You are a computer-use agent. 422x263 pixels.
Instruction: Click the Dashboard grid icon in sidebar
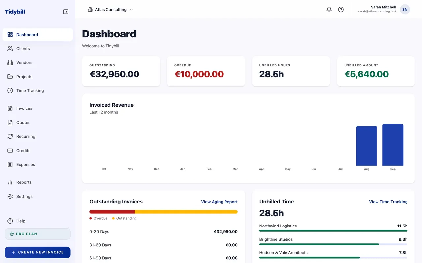(x=10, y=35)
